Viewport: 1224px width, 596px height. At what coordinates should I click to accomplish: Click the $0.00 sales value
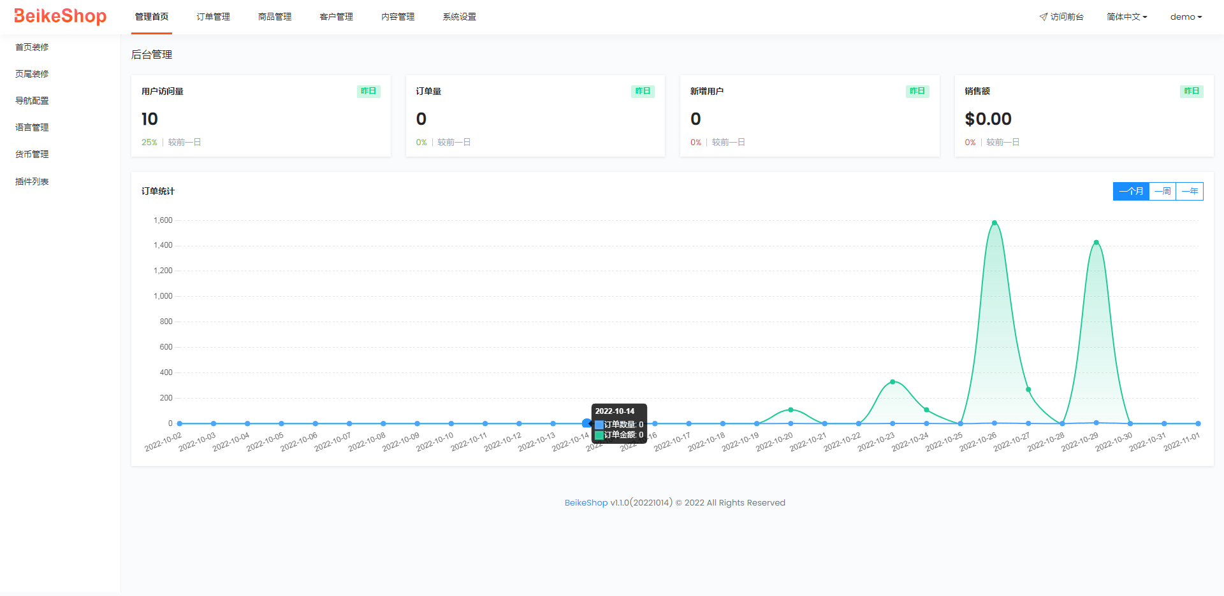pyautogui.click(x=988, y=119)
